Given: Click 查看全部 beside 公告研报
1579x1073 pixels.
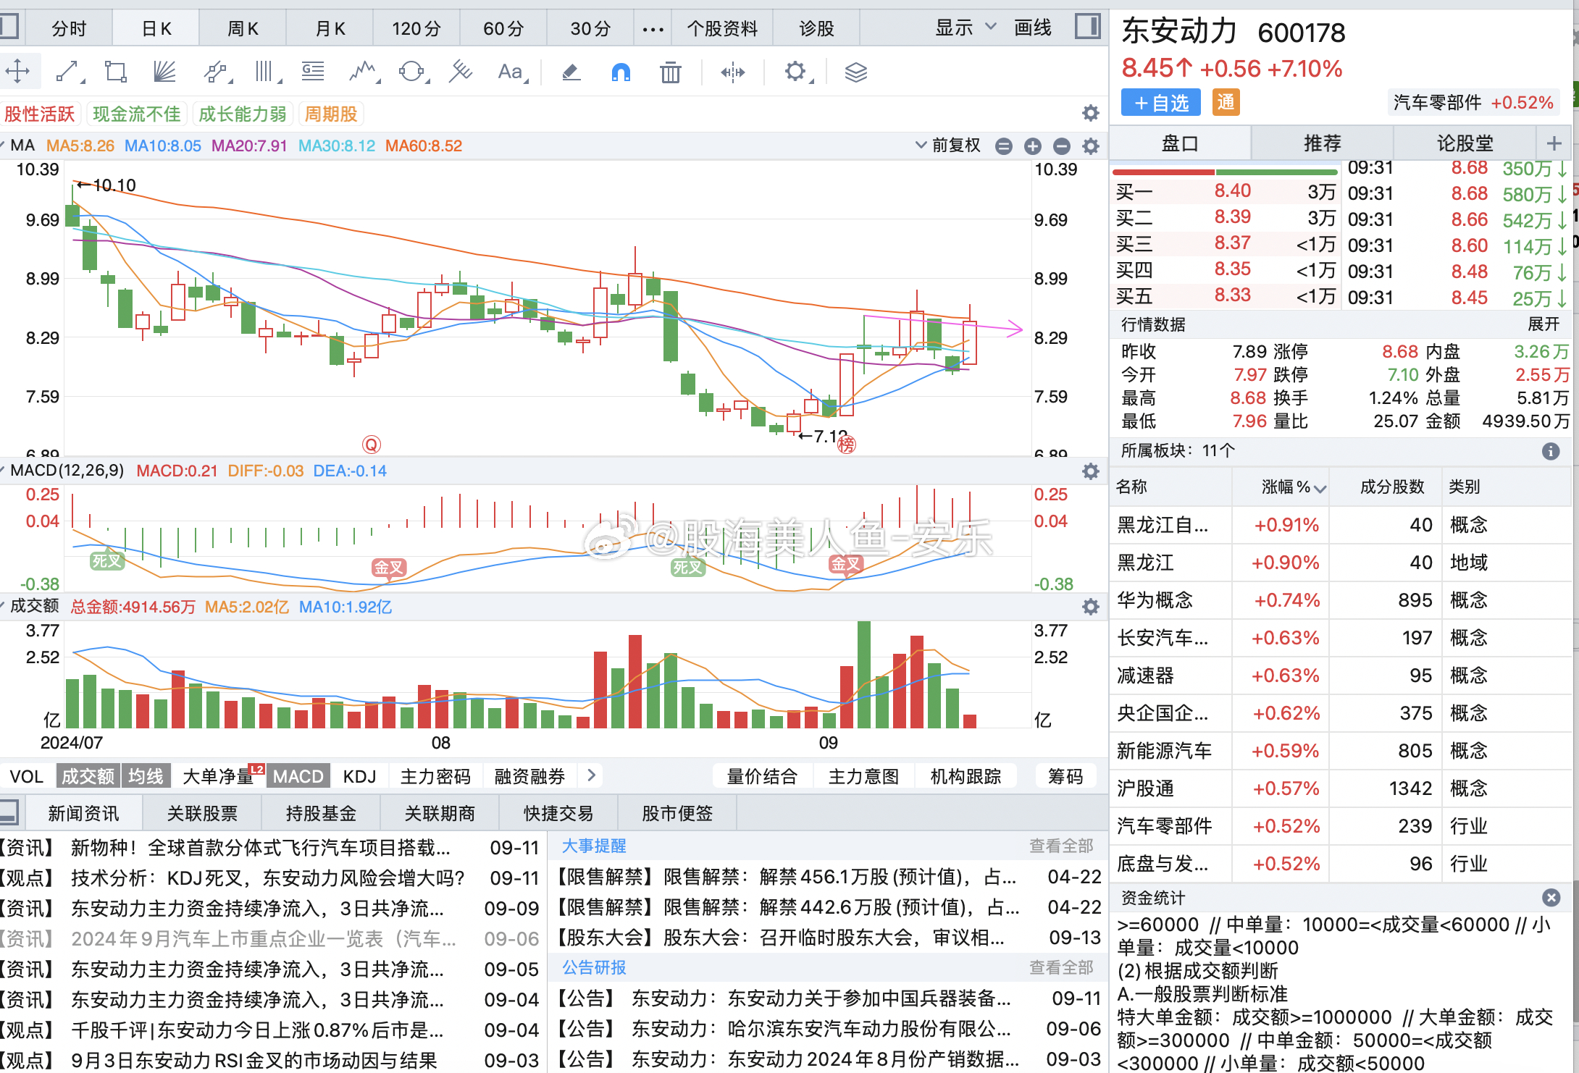Looking at the screenshot, I should [x=1061, y=967].
